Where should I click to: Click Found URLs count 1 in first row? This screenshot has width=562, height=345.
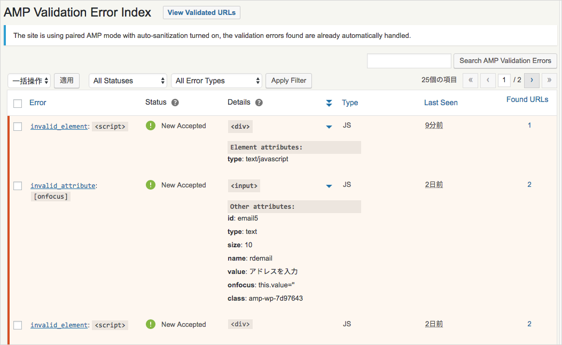tap(529, 126)
